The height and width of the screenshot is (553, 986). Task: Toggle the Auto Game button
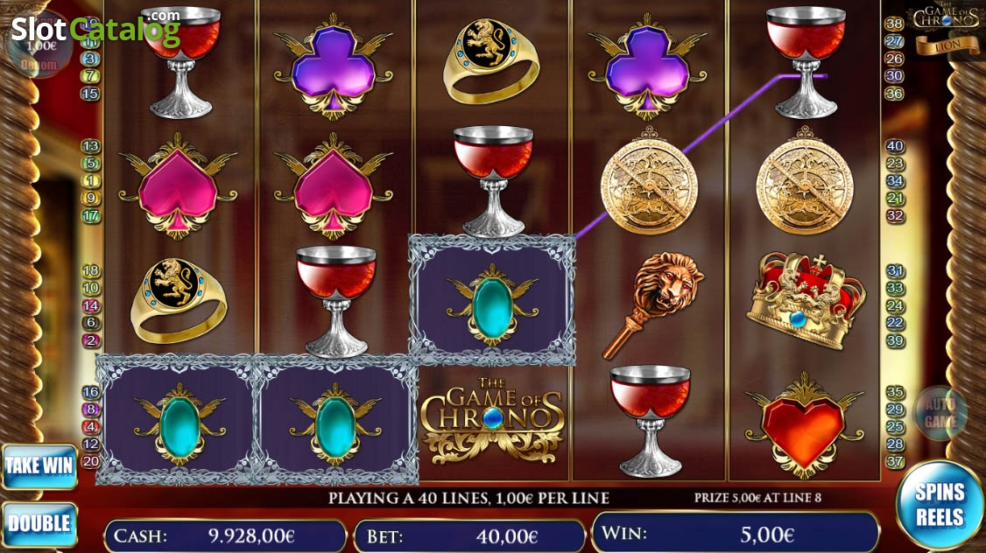940,413
